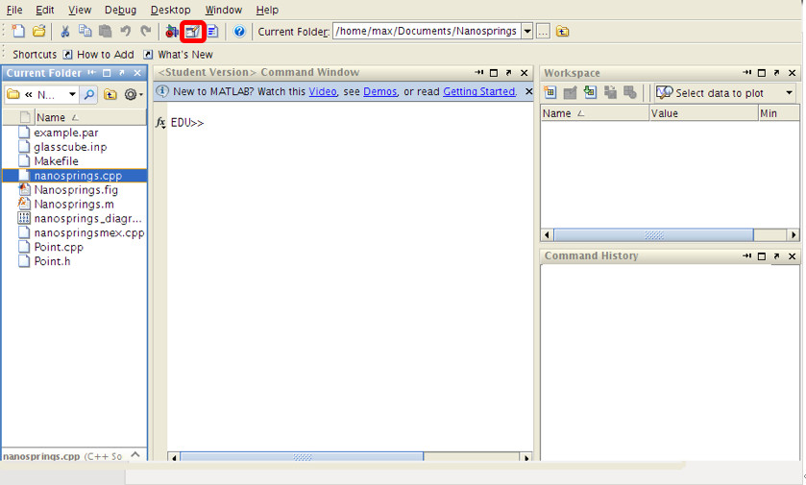
Task: Follow the Demos link
Action: tap(379, 91)
